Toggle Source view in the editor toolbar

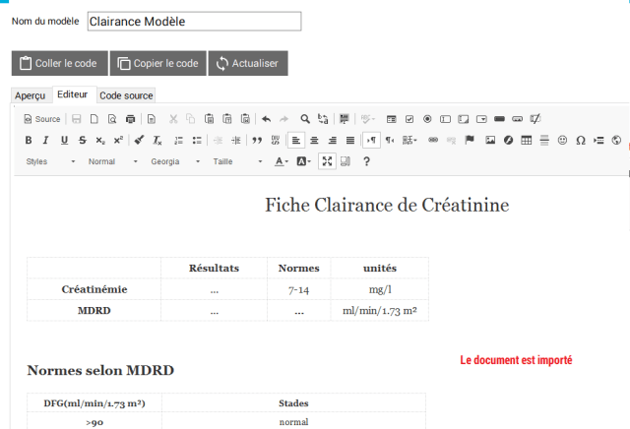coord(41,118)
